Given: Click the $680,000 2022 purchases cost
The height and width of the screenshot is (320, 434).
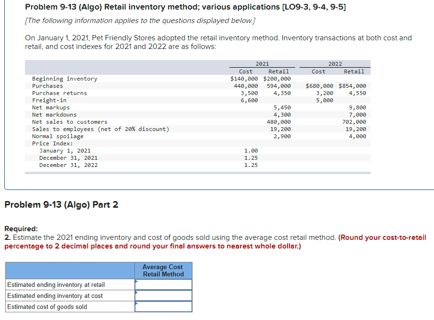Looking at the screenshot, I should [x=319, y=86].
